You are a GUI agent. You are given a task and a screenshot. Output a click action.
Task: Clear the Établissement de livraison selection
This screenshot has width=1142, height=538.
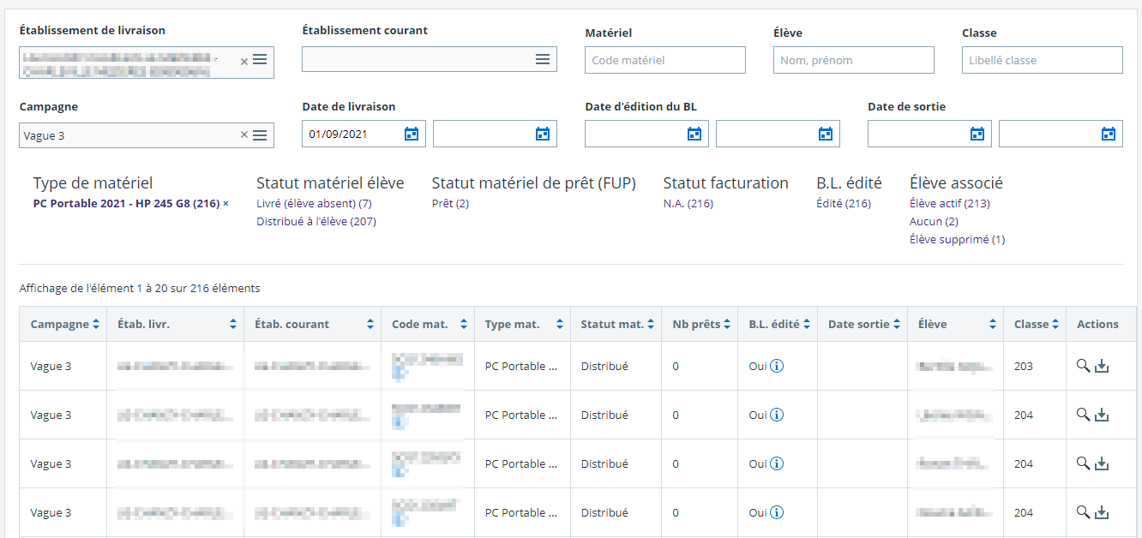(x=243, y=61)
